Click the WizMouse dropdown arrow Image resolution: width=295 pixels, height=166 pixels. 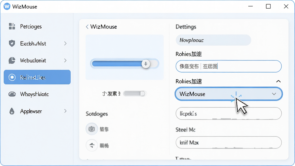274,94
